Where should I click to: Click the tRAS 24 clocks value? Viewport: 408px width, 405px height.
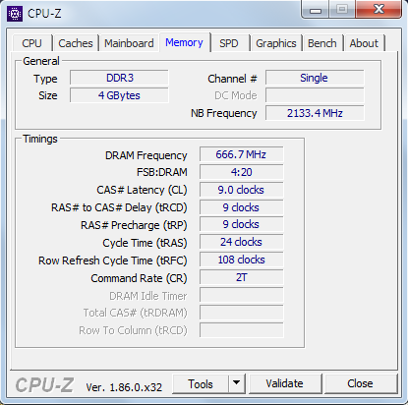click(241, 242)
